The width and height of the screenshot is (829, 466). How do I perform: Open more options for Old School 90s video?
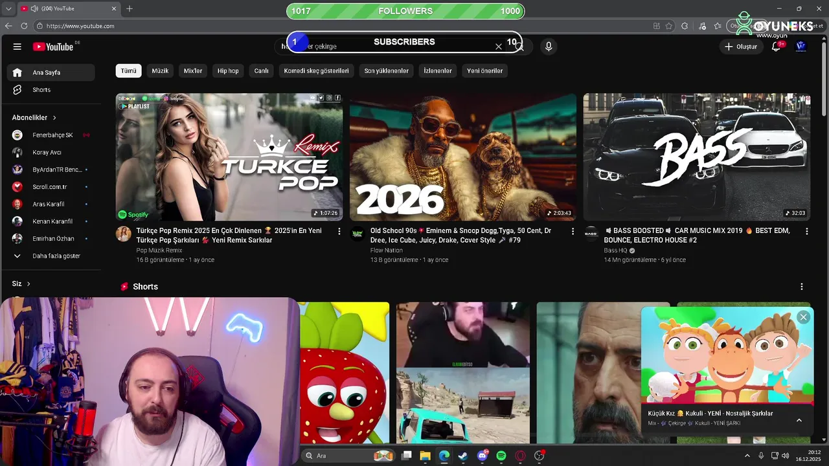(x=573, y=231)
